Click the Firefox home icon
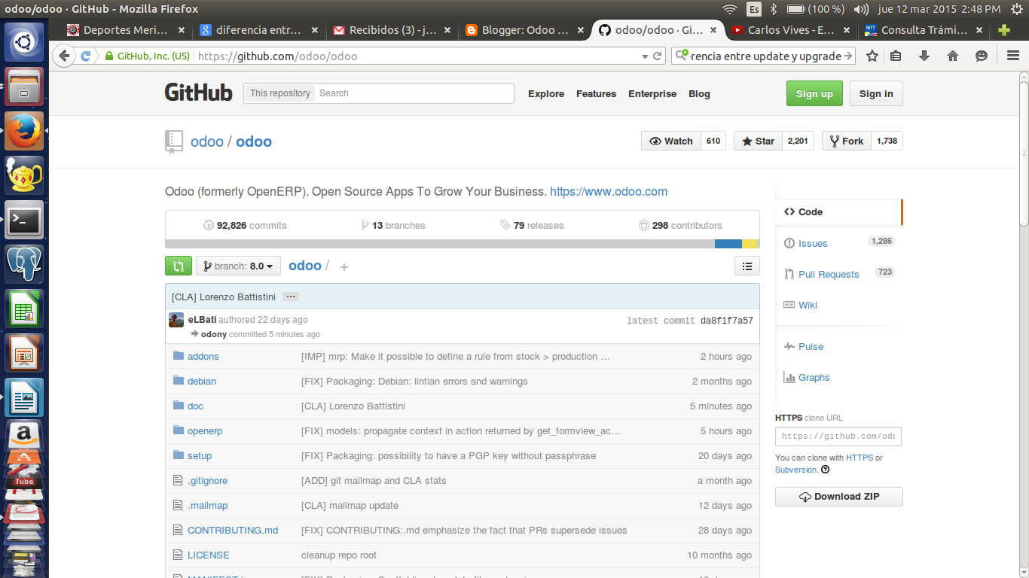This screenshot has height=578, width=1029. 953,56
